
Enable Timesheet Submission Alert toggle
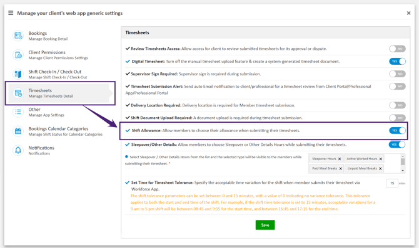click(397, 87)
